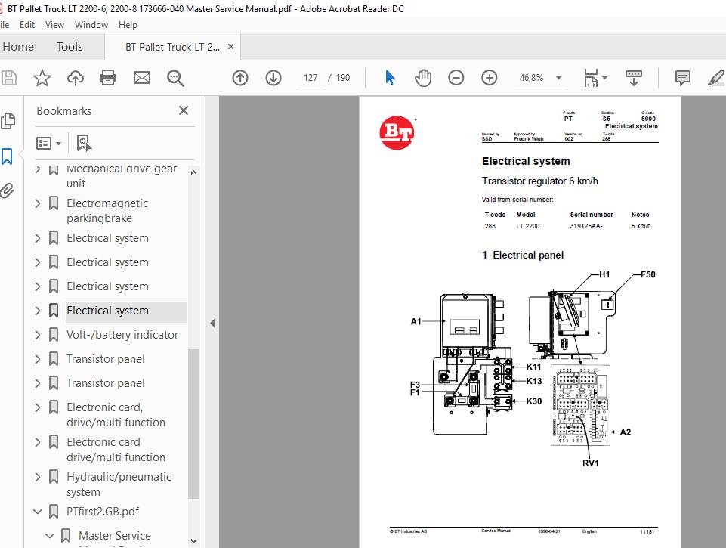Expand the Hydraulic/pneumatic system bookmark

38,477
